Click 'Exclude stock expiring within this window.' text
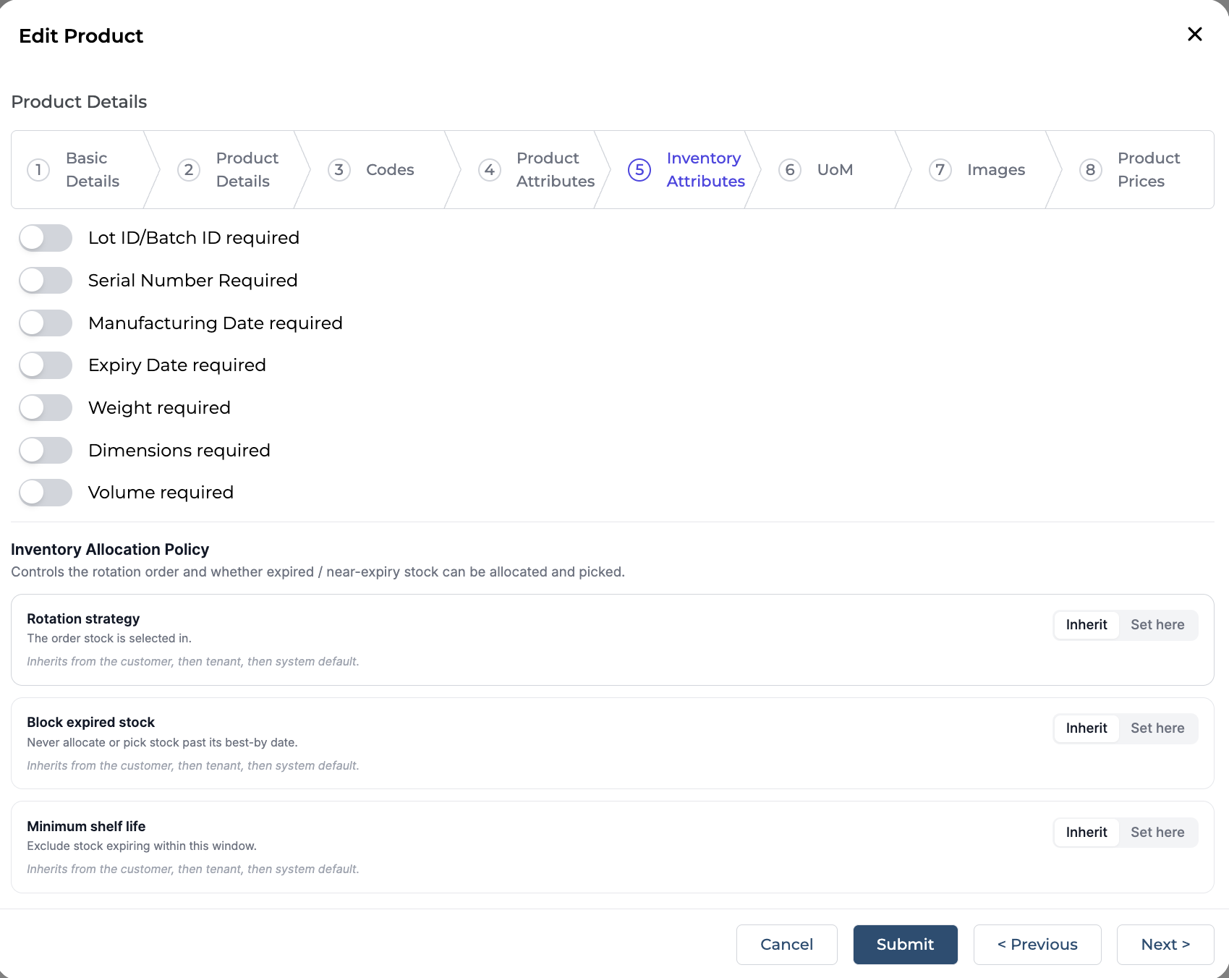This screenshot has width=1229, height=978. pyautogui.click(x=142, y=846)
